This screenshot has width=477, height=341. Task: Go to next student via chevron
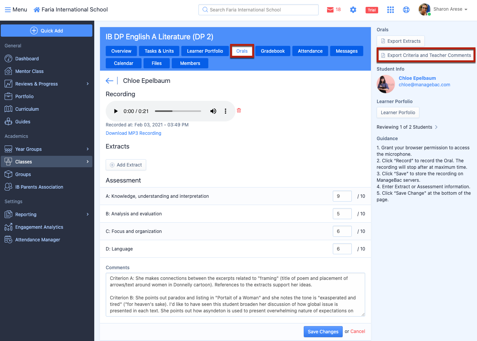click(x=436, y=127)
